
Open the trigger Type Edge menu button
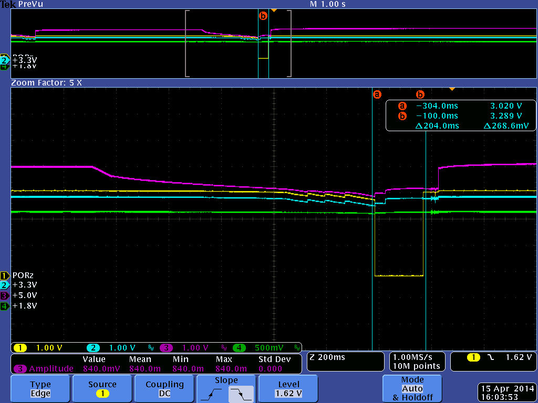tap(40, 389)
